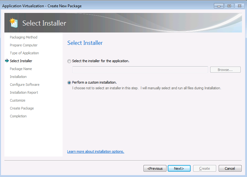The height and width of the screenshot is (177, 247).
Task: Select the Create Package step
Action: click(22, 108)
